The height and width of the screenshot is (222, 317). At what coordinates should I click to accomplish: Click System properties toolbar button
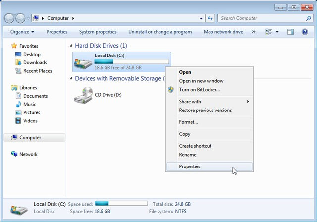(98, 32)
